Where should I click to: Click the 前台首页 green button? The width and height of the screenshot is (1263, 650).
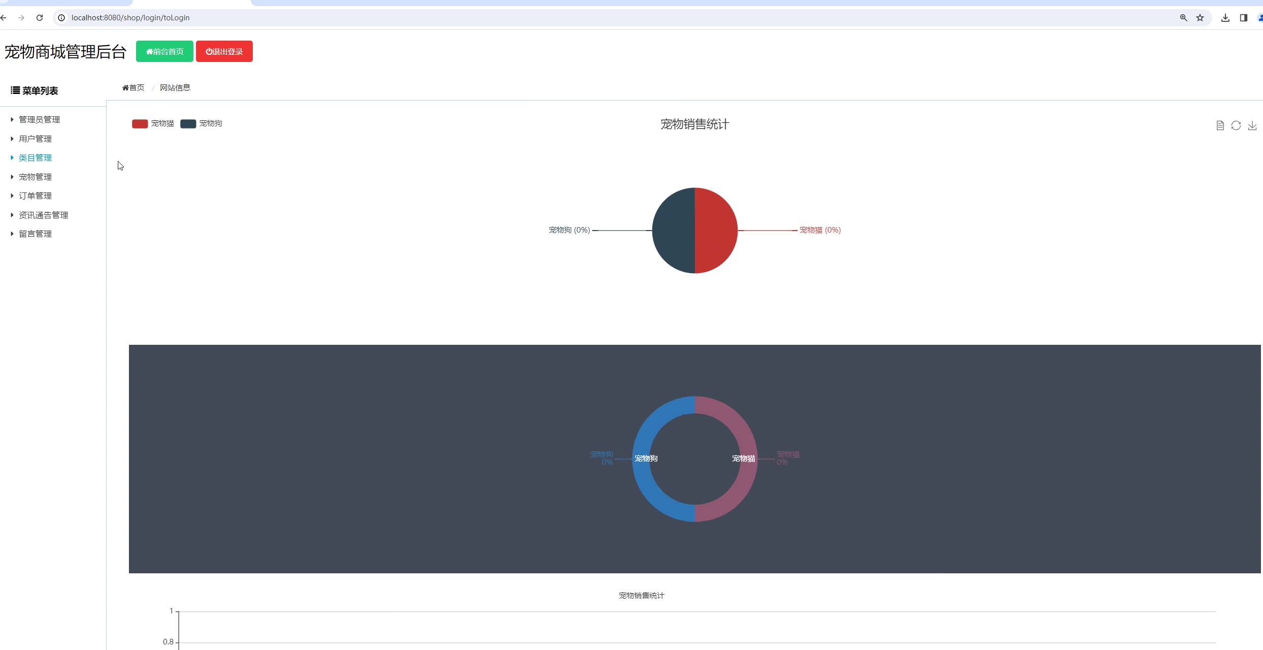point(164,51)
